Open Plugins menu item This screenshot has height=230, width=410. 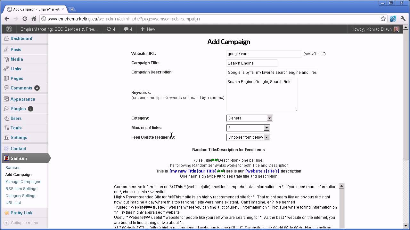point(18,109)
